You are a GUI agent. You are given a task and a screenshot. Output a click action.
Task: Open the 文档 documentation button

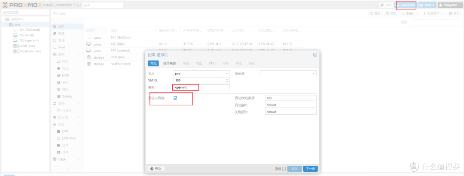coord(386,5)
